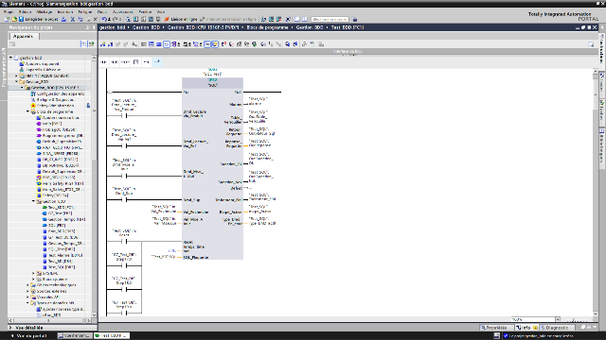Open an existing project via toolbar icon

tap(14, 19)
